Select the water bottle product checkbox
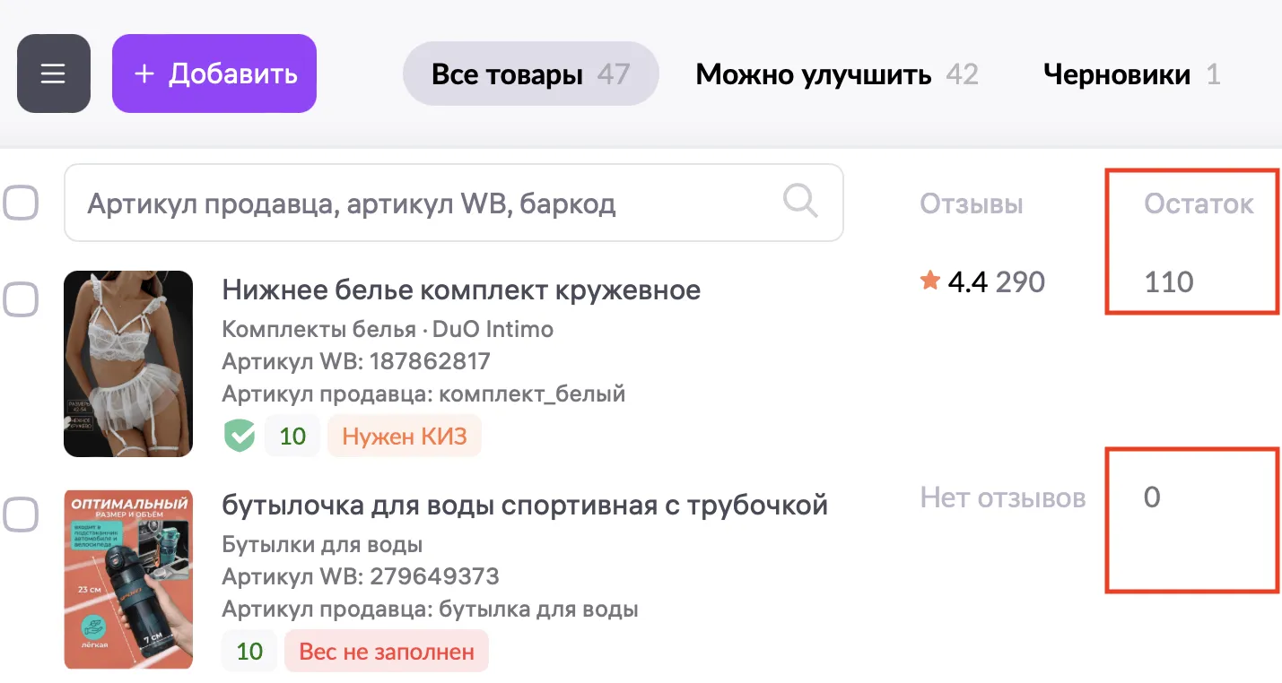 pos(20,514)
